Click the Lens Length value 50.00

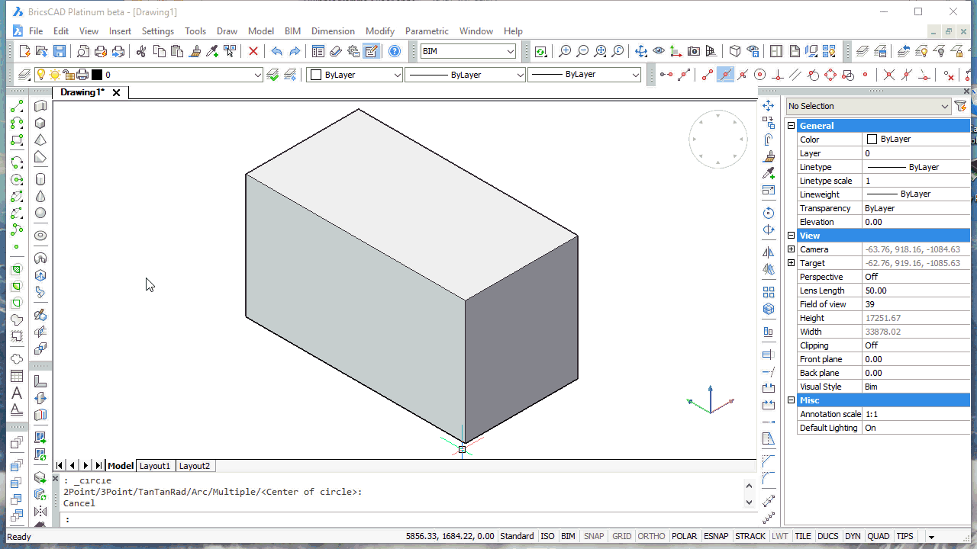coord(916,291)
